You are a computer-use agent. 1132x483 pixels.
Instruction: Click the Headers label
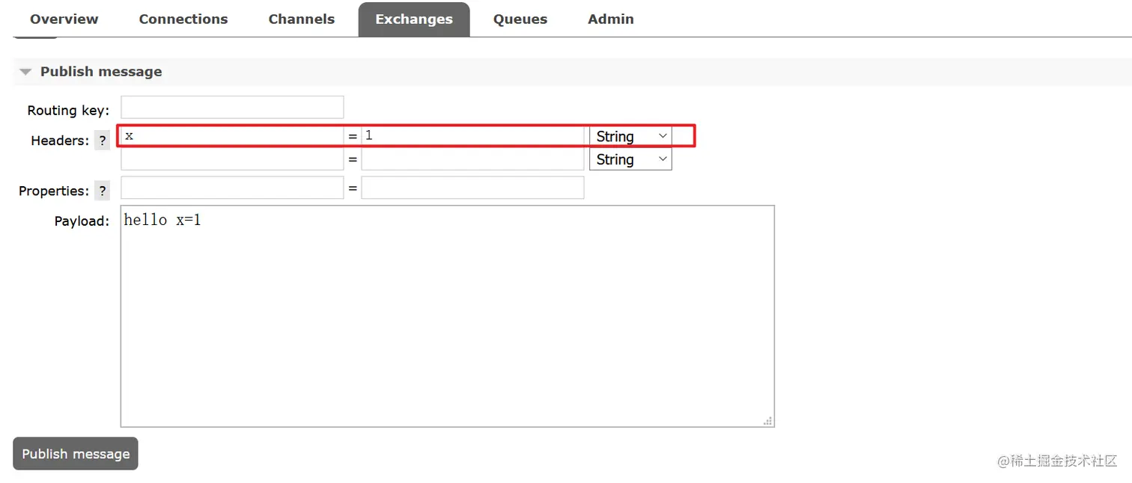[x=60, y=141]
